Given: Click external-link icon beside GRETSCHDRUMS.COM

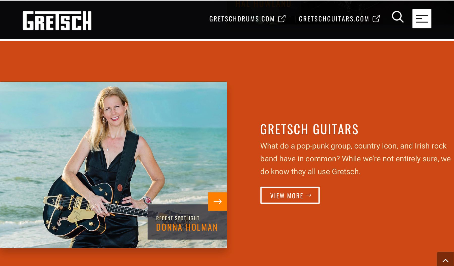Looking at the screenshot, I should 282,19.
